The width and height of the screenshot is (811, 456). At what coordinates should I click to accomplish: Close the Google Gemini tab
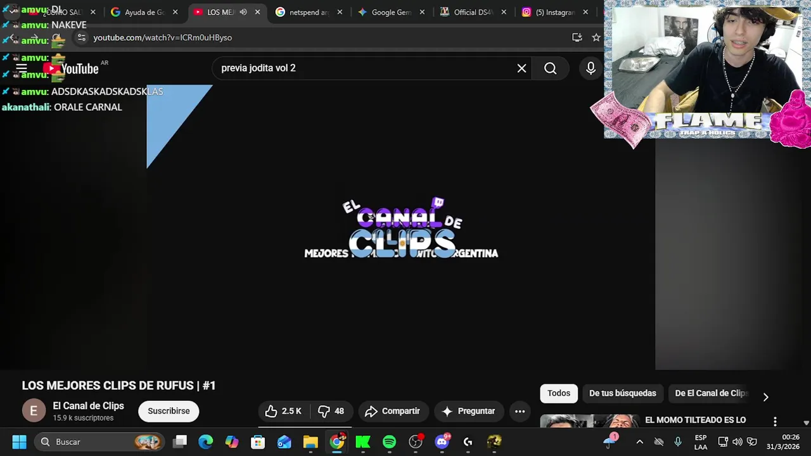point(422,12)
